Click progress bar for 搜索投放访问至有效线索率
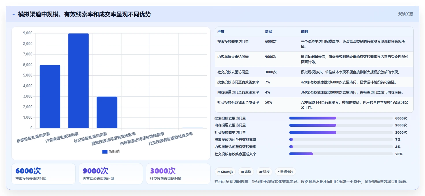Viewport: 425px width, 196px height. [341, 139]
